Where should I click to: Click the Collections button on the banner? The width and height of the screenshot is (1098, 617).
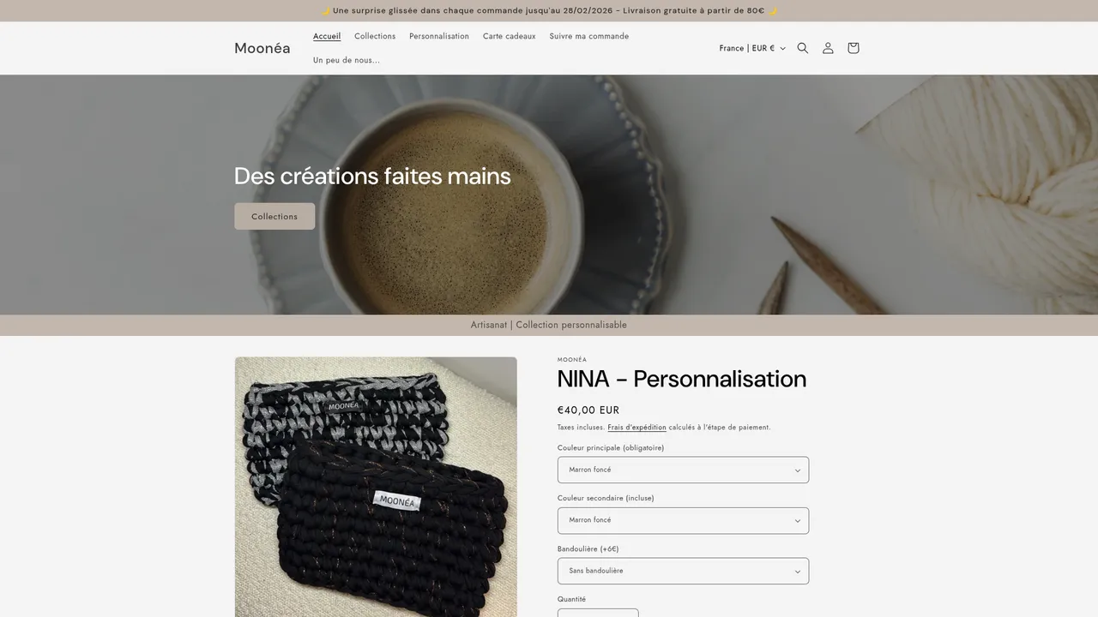click(x=274, y=216)
